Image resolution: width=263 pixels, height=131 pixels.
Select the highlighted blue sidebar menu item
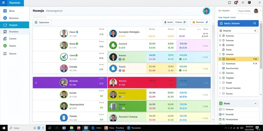click(x=14, y=25)
